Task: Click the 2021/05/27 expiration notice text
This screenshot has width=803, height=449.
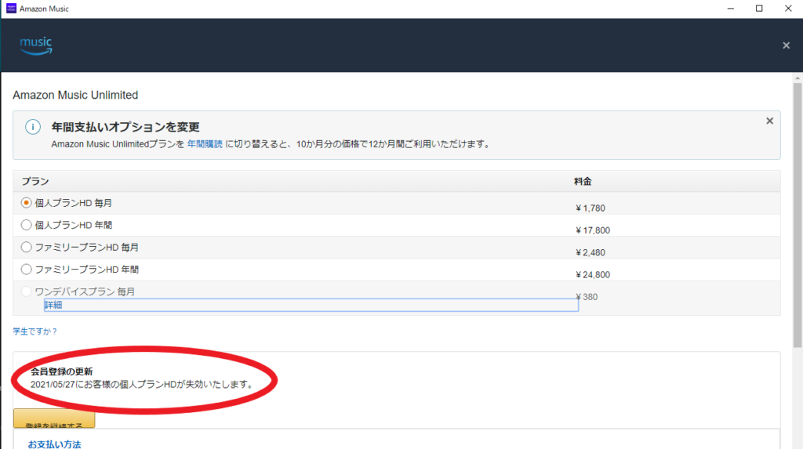Action: click(x=143, y=385)
